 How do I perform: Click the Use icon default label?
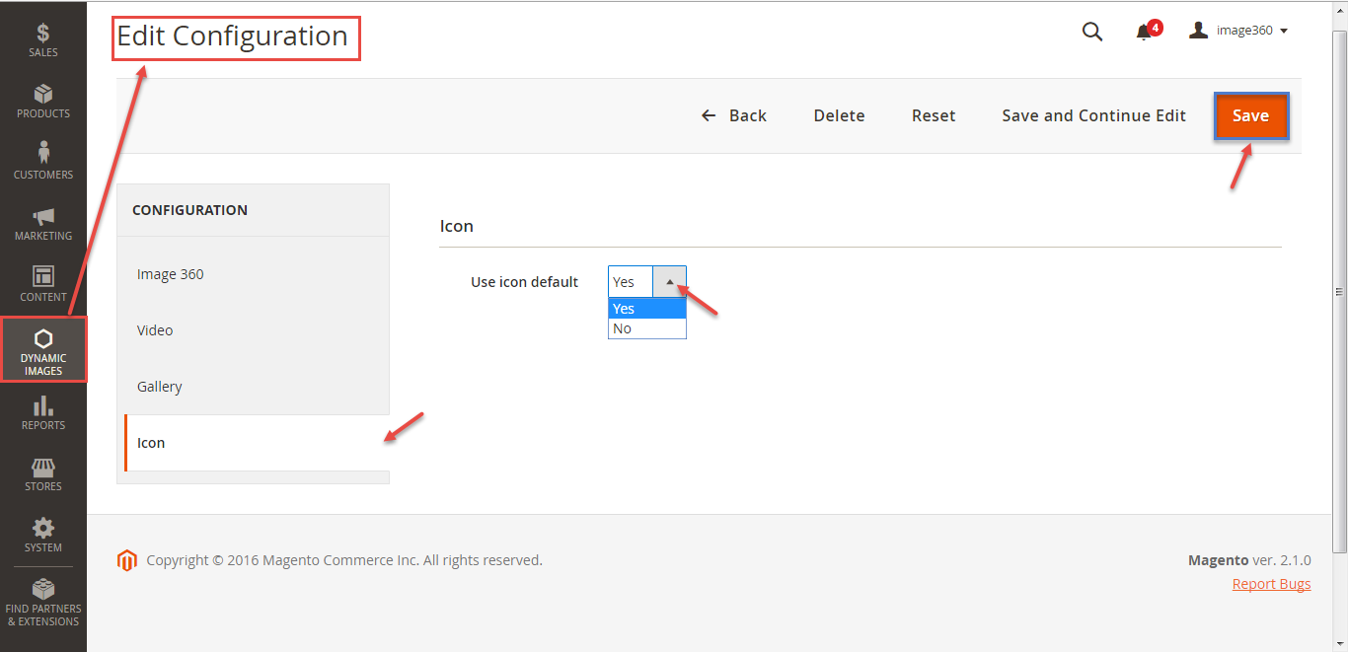(524, 282)
